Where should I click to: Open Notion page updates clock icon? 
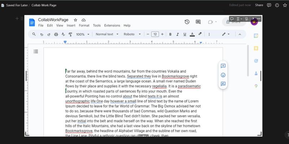277,5
